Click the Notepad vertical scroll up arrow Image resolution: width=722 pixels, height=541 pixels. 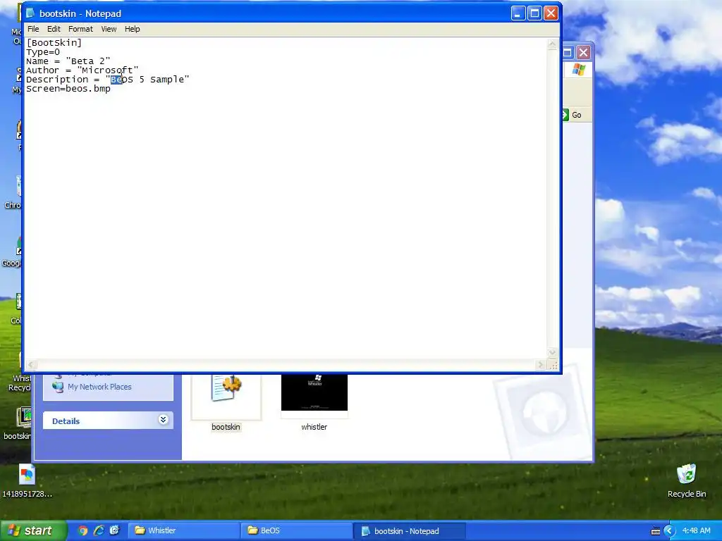coord(552,44)
